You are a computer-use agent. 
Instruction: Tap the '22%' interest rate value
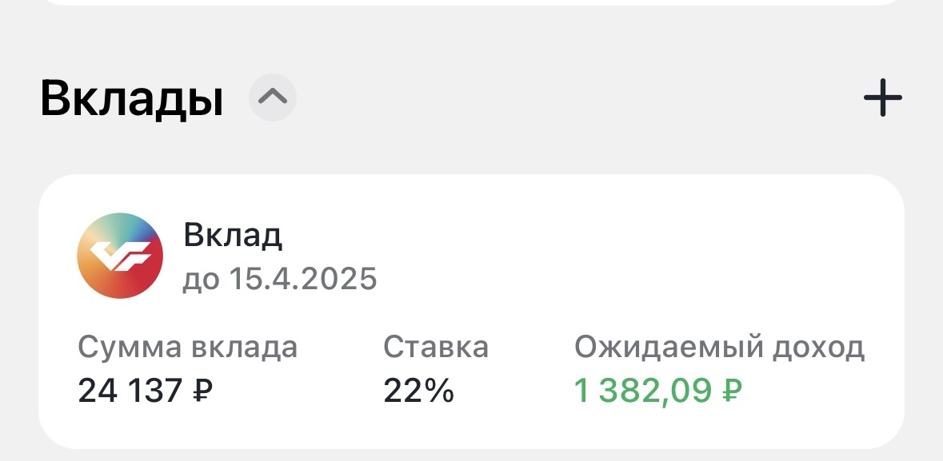[418, 391]
